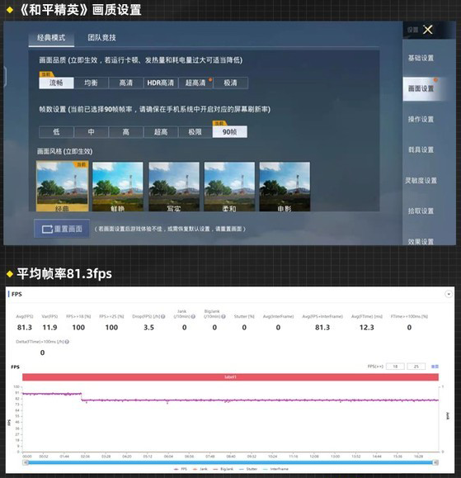461x478 pixels.
Task: Click help icon beside Drop(FPS)
Action: pyautogui.click(x=163, y=317)
